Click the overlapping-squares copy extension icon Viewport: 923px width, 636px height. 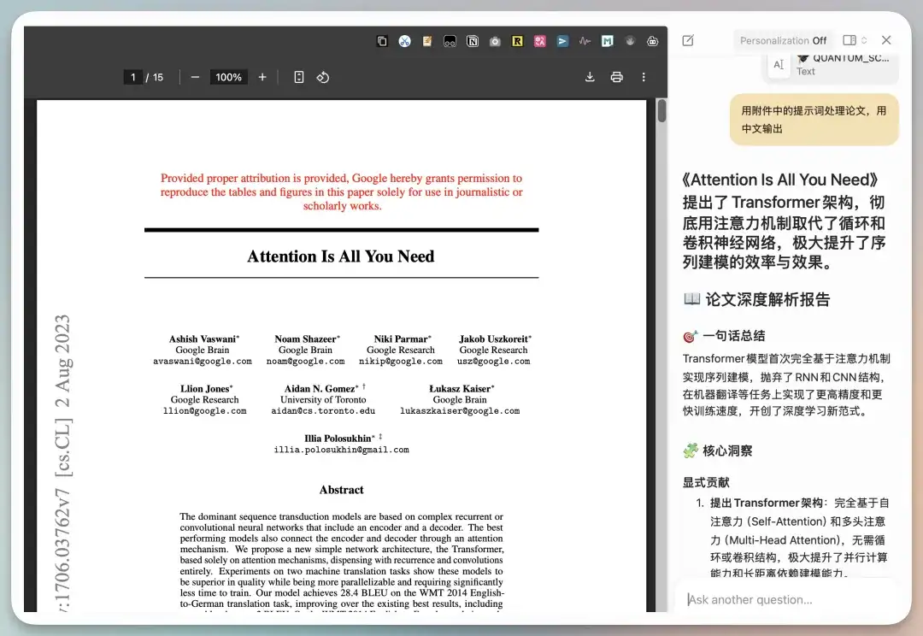coord(382,41)
